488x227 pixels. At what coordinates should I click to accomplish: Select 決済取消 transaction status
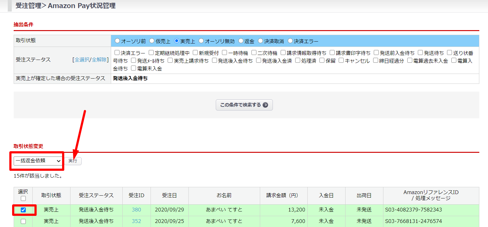tap(260, 41)
